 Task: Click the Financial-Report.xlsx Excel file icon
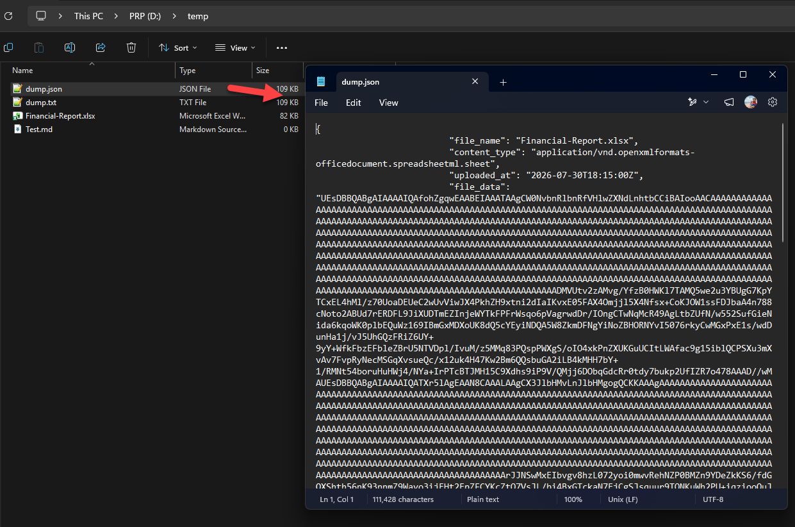pos(18,116)
